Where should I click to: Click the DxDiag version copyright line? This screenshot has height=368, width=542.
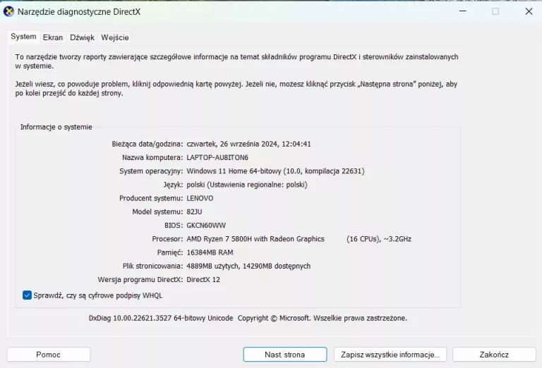248,318
